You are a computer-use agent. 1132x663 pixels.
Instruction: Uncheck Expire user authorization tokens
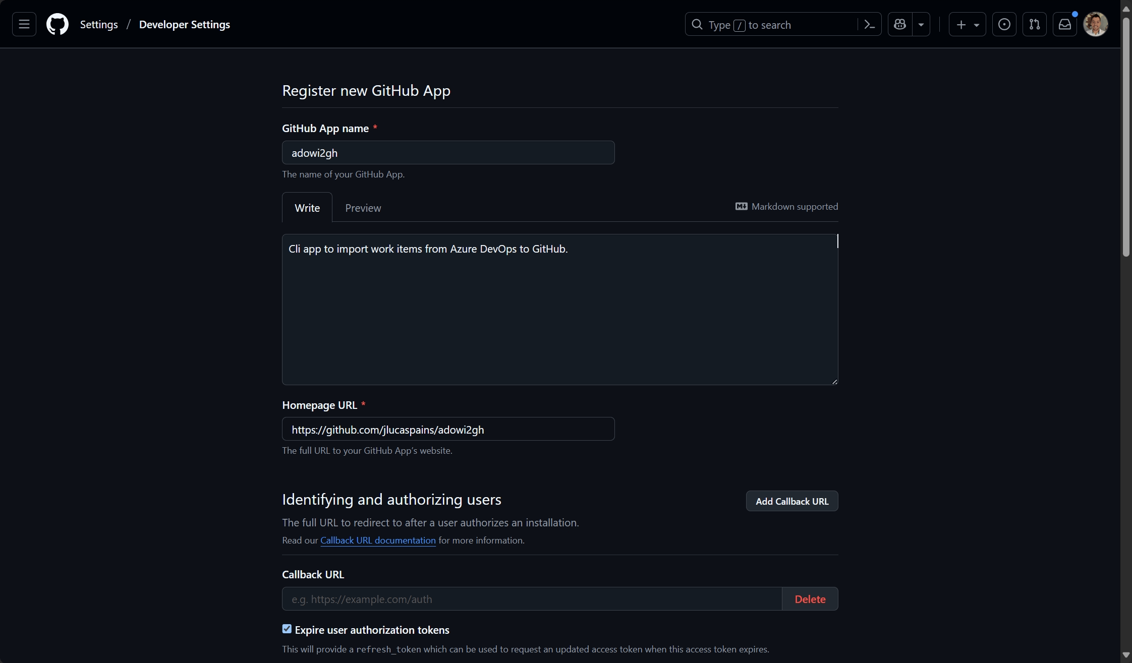click(x=287, y=629)
